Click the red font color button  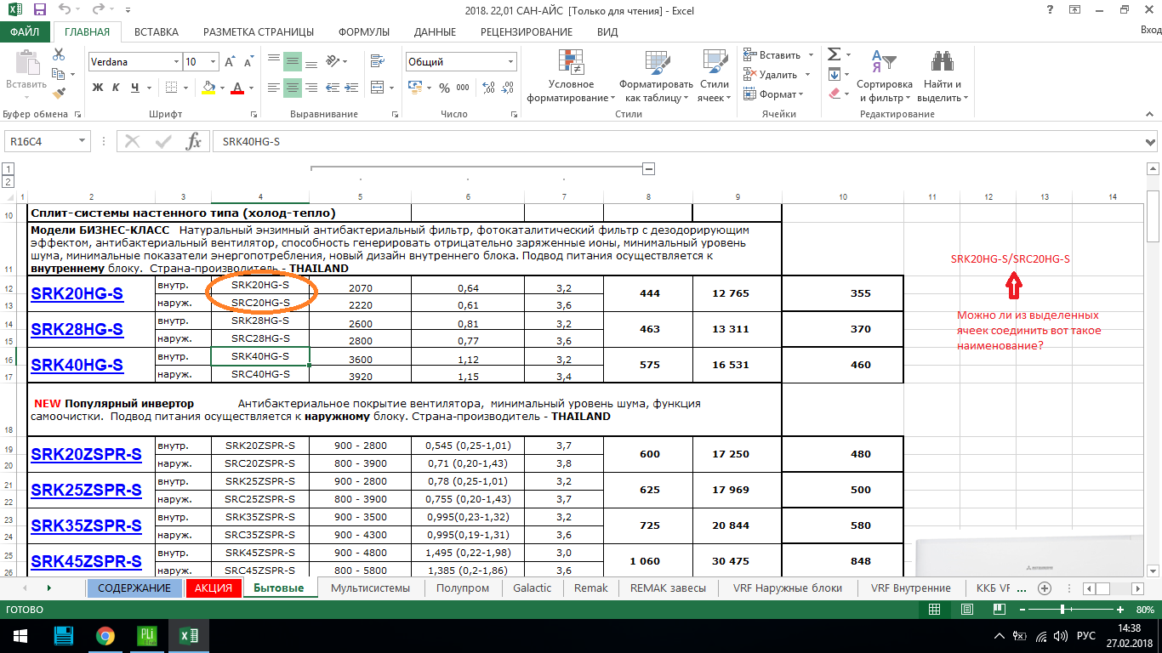coord(237,88)
